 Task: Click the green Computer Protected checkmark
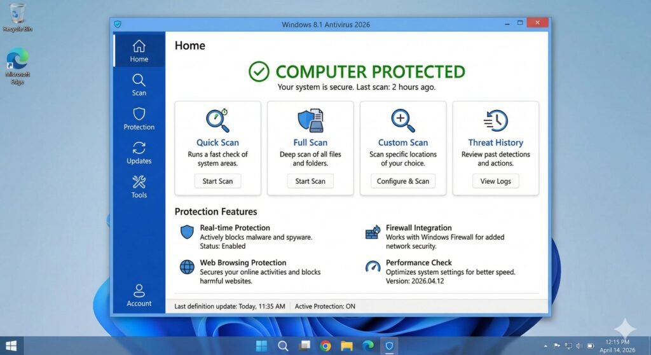pyautogui.click(x=259, y=71)
